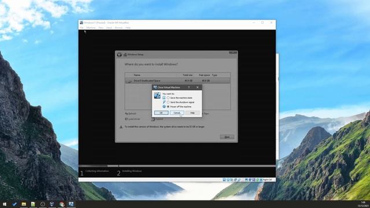Open File Explorer from the taskbar
370x208 pixels.
(24, 204)
